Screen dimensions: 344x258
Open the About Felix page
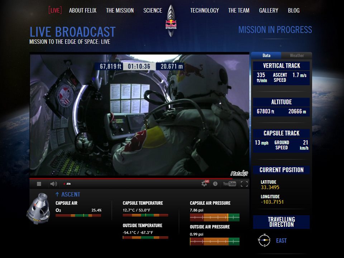(83, 10)
